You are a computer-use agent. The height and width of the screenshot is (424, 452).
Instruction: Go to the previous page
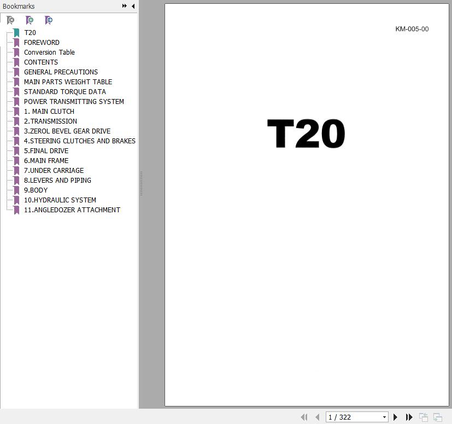[318, 417]
